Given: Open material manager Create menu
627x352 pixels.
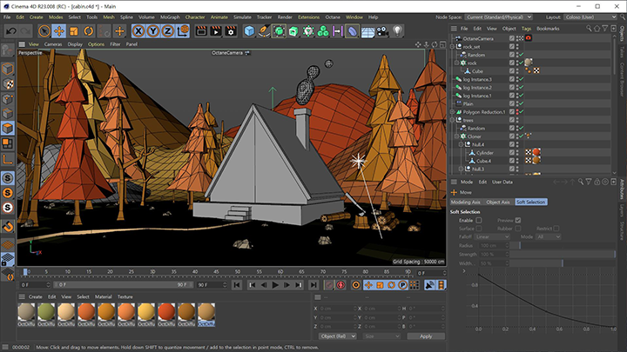Looking at the screenshot, I should coord(35,297).
